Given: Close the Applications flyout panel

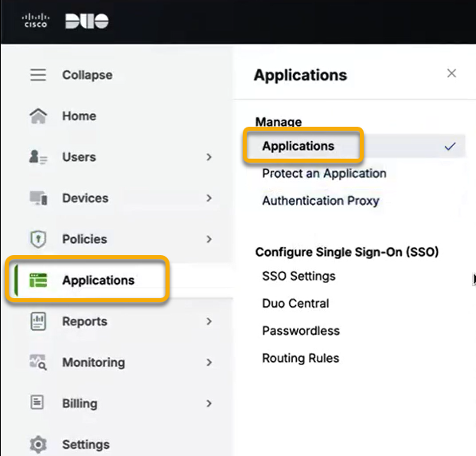Looking at the screenshot, I should pos(451,73).
